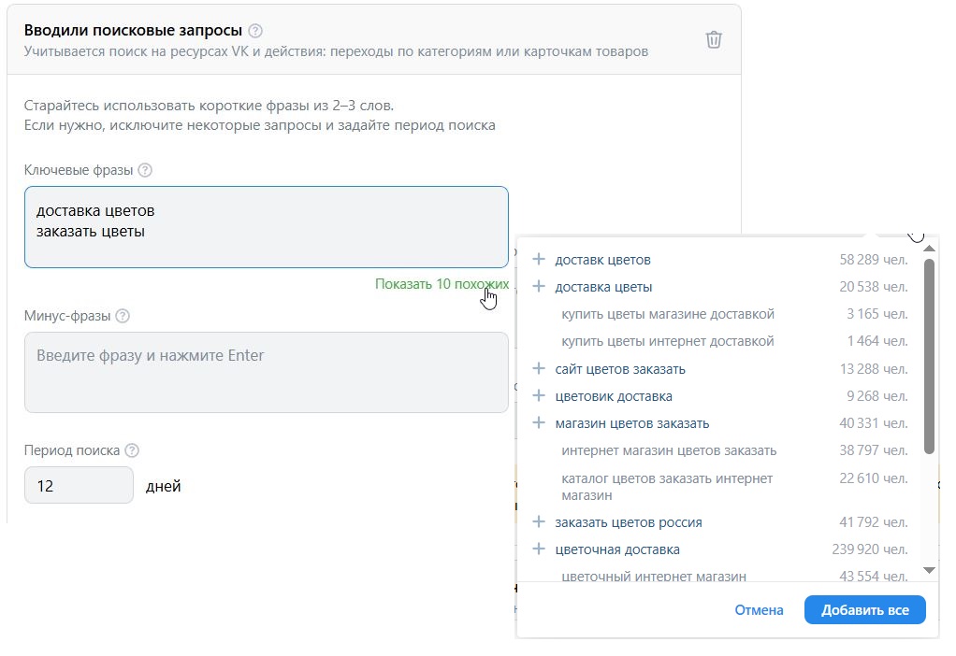Add "цветовик доставка" with the plus icon
Image resolution: width=956 pixels, height=656 pixels.
(541, 395)
